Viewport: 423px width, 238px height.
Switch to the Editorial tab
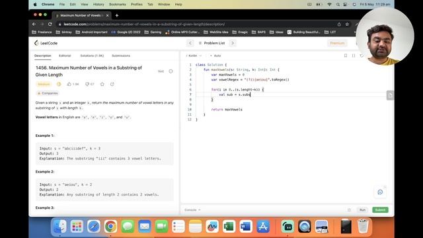coord(65,56)
